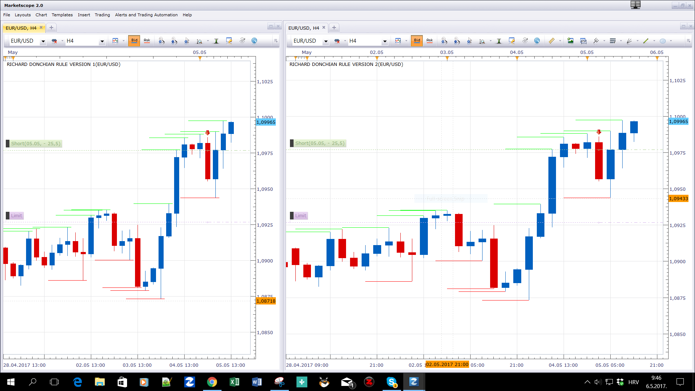Expand the H4 timeframe dropdown in right chart

tap(385, 41)
